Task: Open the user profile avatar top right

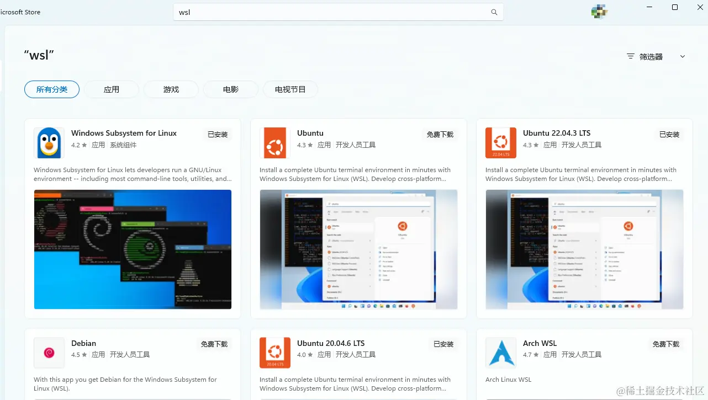Action: [x=599, y=11]
